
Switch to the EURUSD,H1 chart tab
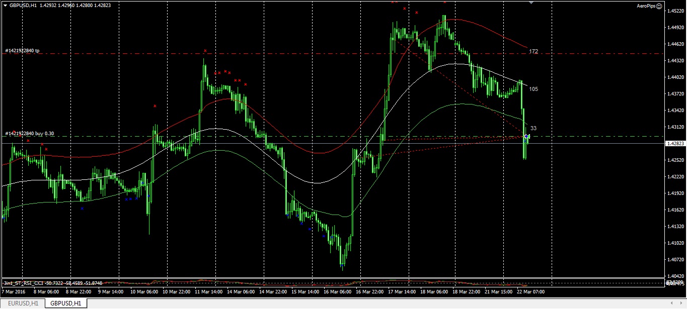tap(23, 303)
